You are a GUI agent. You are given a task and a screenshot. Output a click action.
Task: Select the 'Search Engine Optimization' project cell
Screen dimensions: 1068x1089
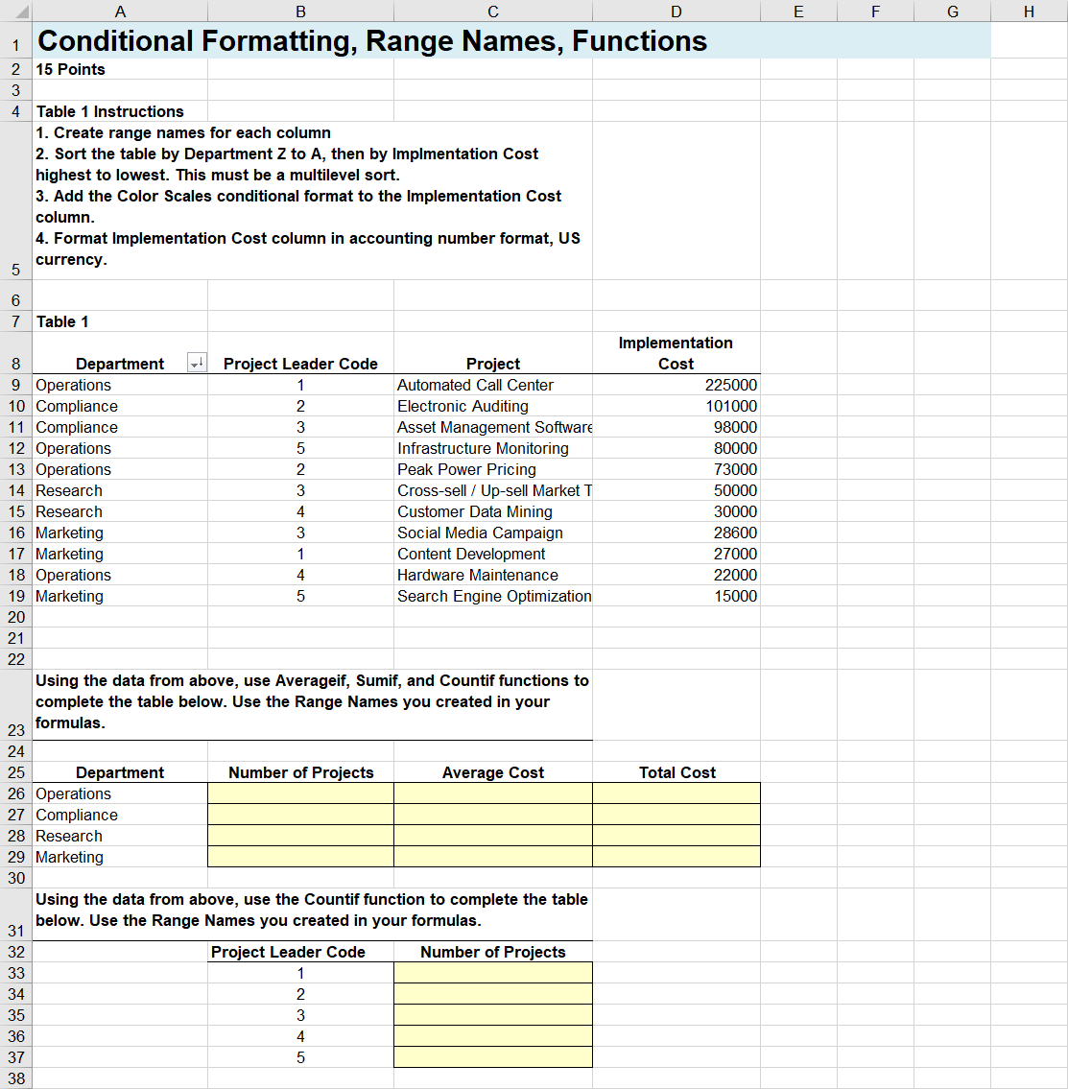pos(493,596)
